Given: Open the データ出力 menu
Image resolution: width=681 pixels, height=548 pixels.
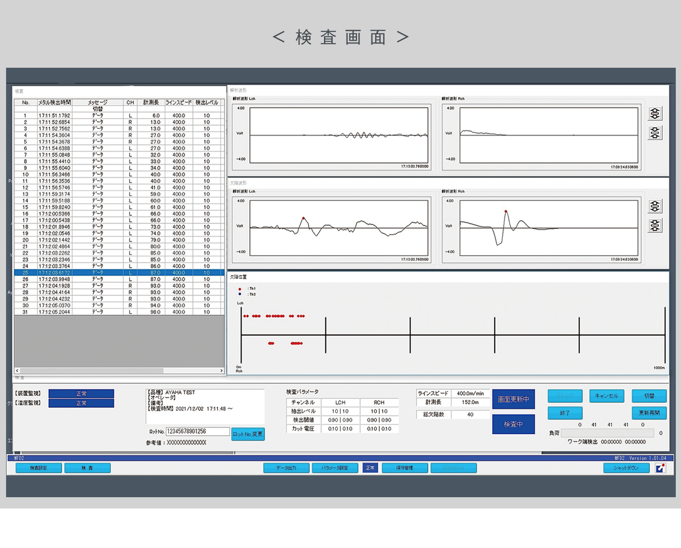Looking at the screenshot, I should (x=286, y=468).
